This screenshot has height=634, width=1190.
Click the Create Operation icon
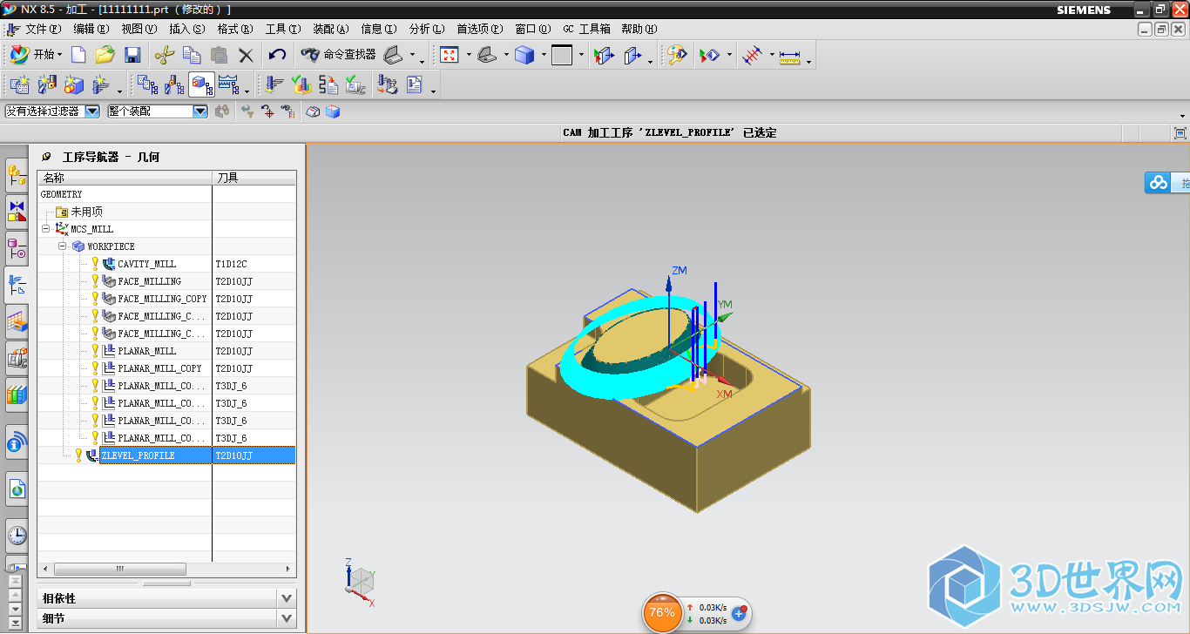pos(101,84)
